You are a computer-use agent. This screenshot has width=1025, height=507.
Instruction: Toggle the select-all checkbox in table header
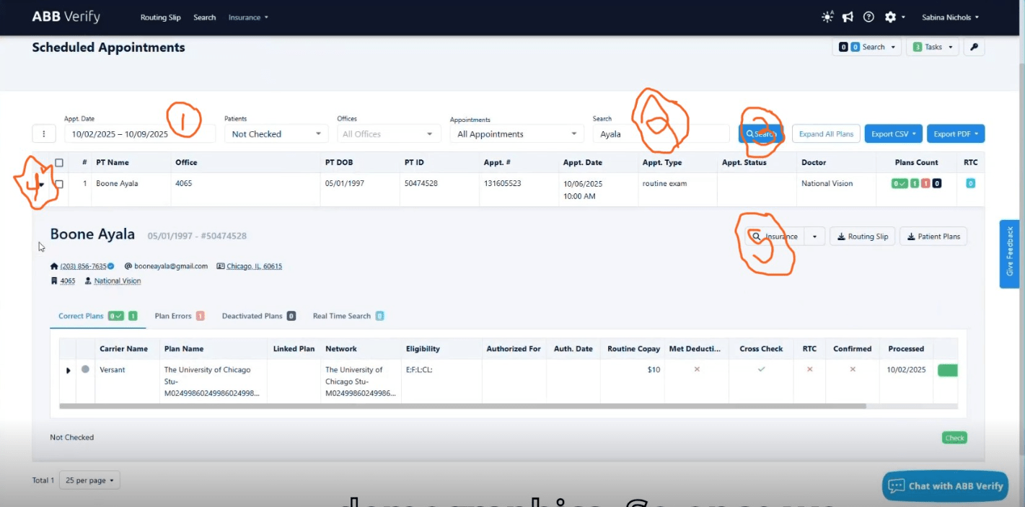59,163
